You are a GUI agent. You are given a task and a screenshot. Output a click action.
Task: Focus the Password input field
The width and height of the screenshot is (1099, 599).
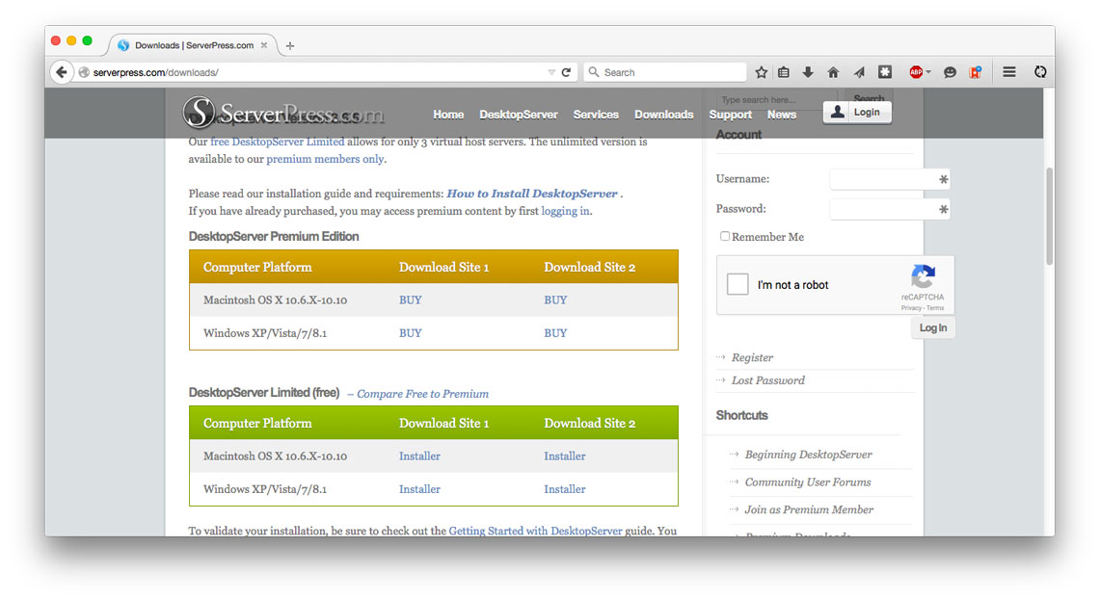890,209
